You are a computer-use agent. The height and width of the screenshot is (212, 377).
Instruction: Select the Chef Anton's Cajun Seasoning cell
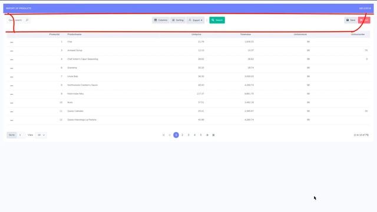point(82,59)
